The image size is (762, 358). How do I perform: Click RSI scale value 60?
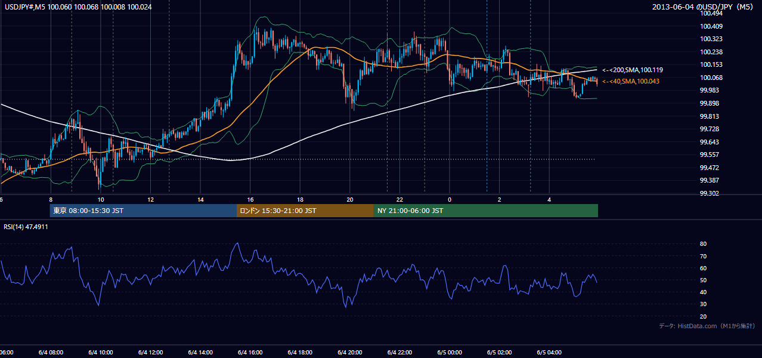[x=703, y=268]
